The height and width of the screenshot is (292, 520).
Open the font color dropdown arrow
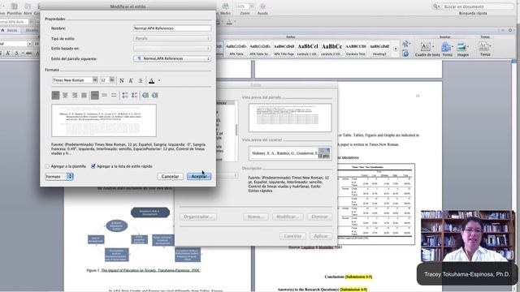click(159, 80)
